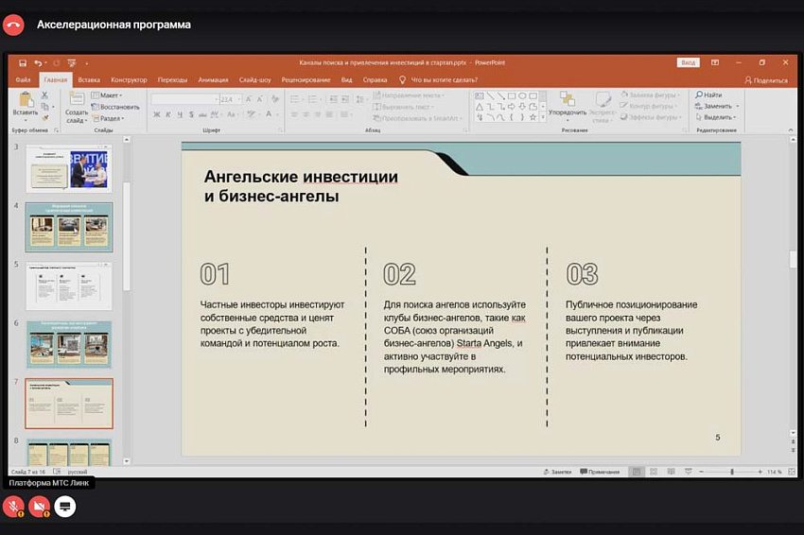Click the Вход sign-in button
804x535 pixels.
click(x=688, y=62)
